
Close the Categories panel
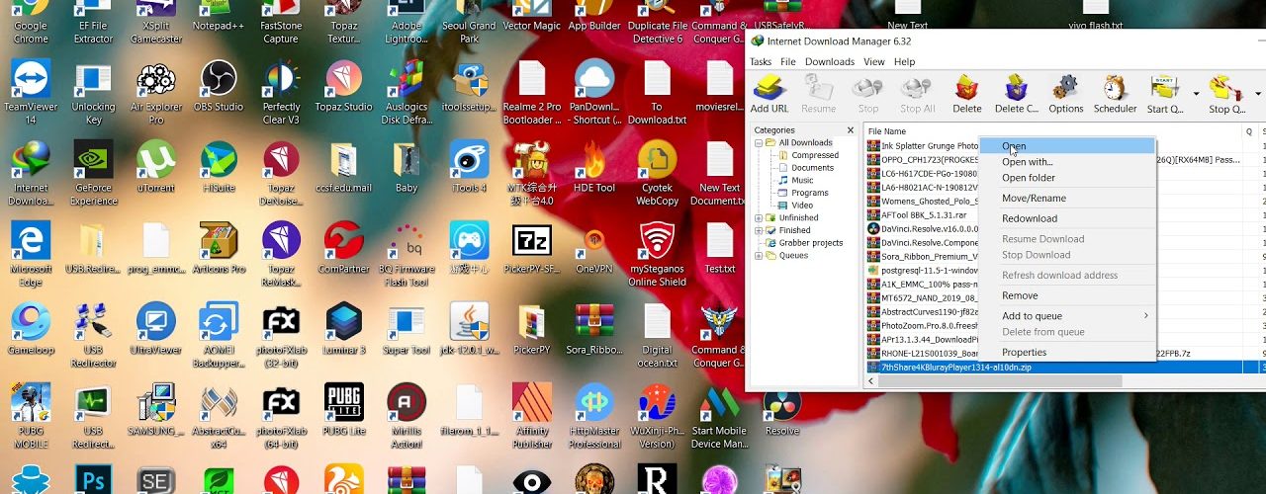tap(850, 130)
